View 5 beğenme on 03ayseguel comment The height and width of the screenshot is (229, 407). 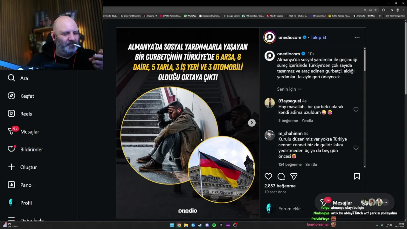pyautogui.click(x=288, y=121)
